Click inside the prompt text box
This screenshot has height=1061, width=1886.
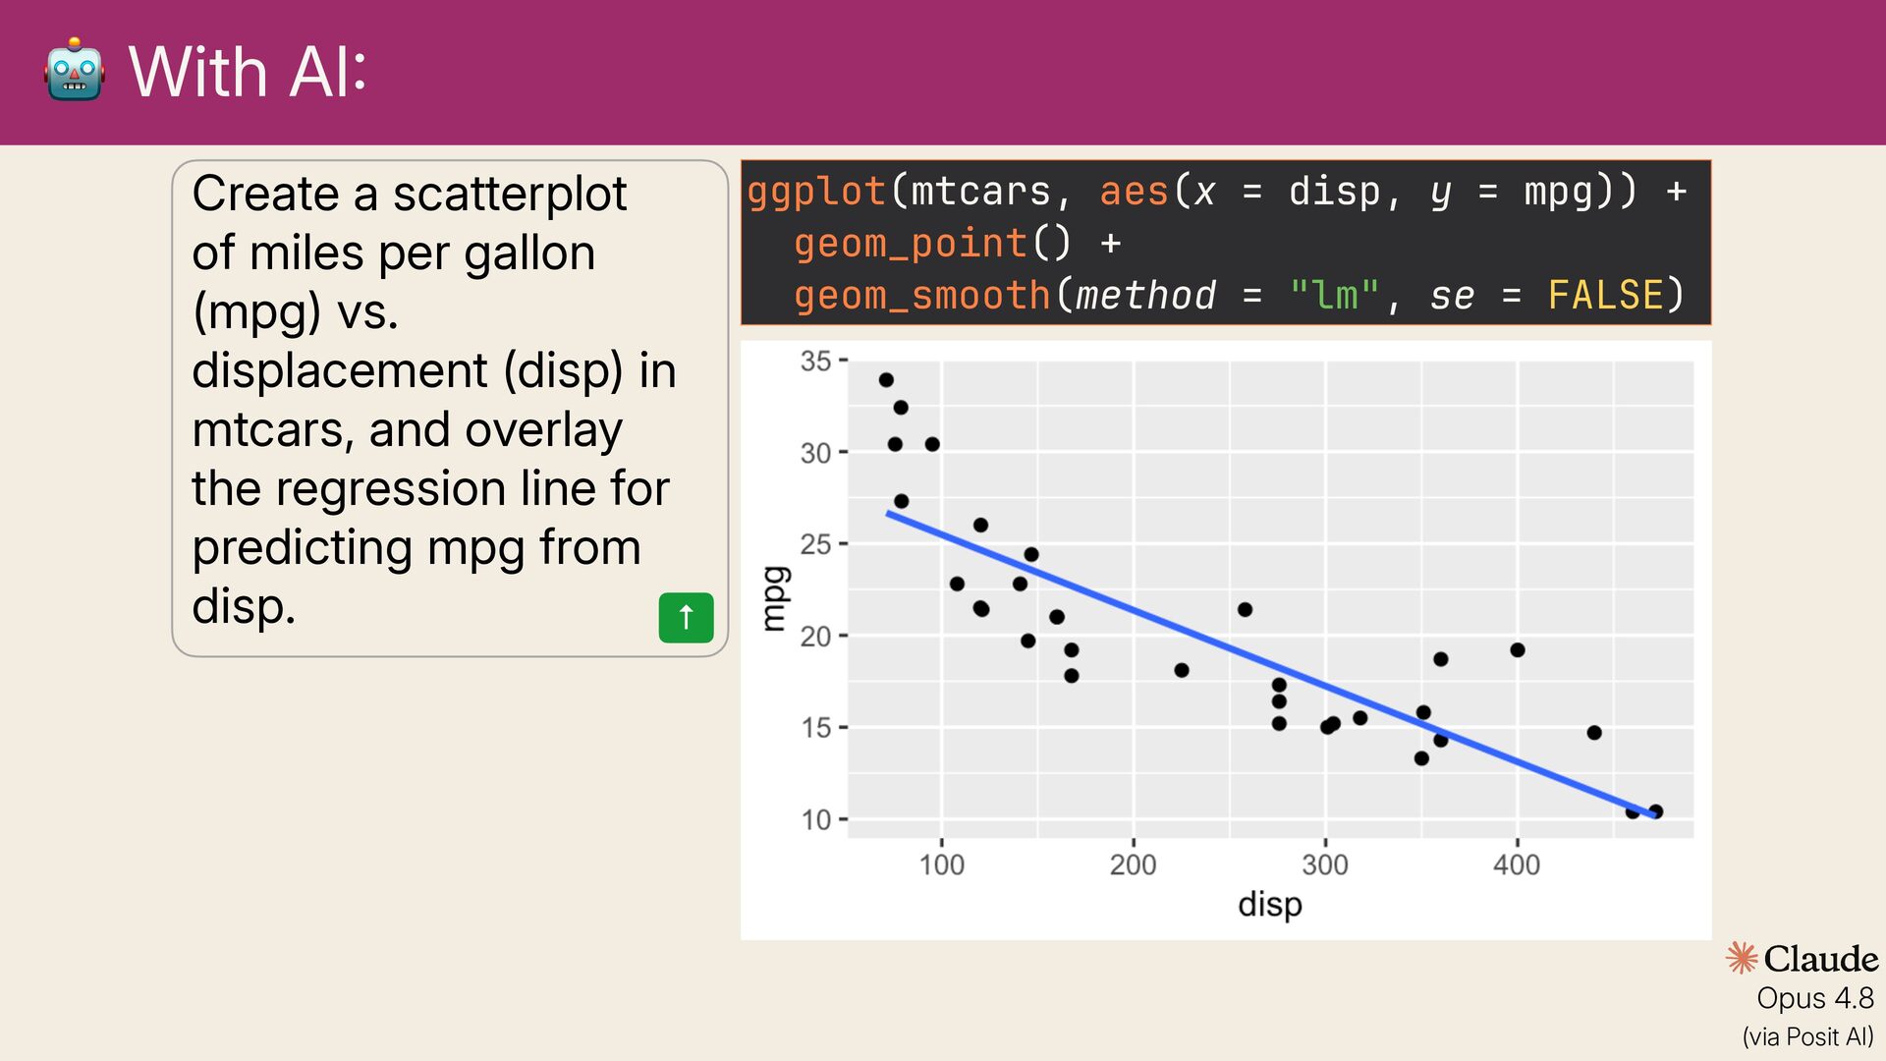pos(450,408)
